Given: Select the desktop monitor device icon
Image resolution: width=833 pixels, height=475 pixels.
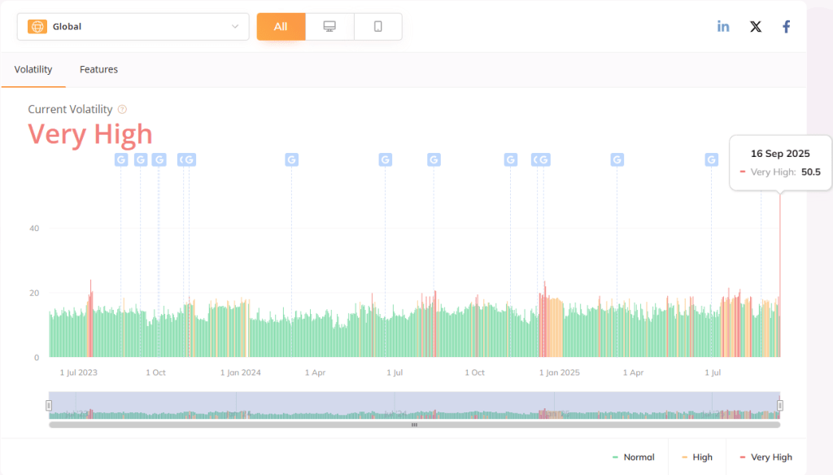Looking at the screenshot, I should tap(329, 26).
